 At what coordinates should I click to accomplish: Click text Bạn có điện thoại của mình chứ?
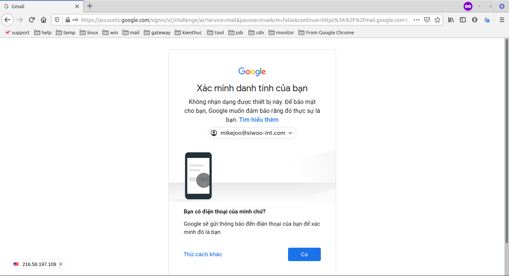tap(225, 212)
